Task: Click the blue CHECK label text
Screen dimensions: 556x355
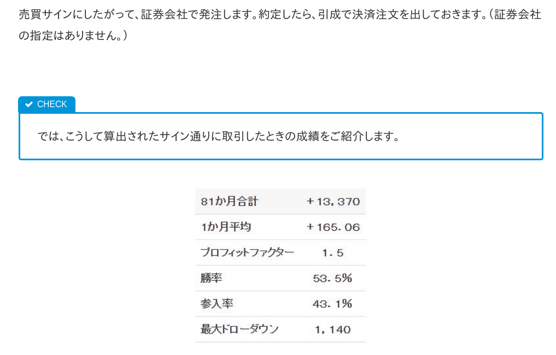Action: coord(52,104)
